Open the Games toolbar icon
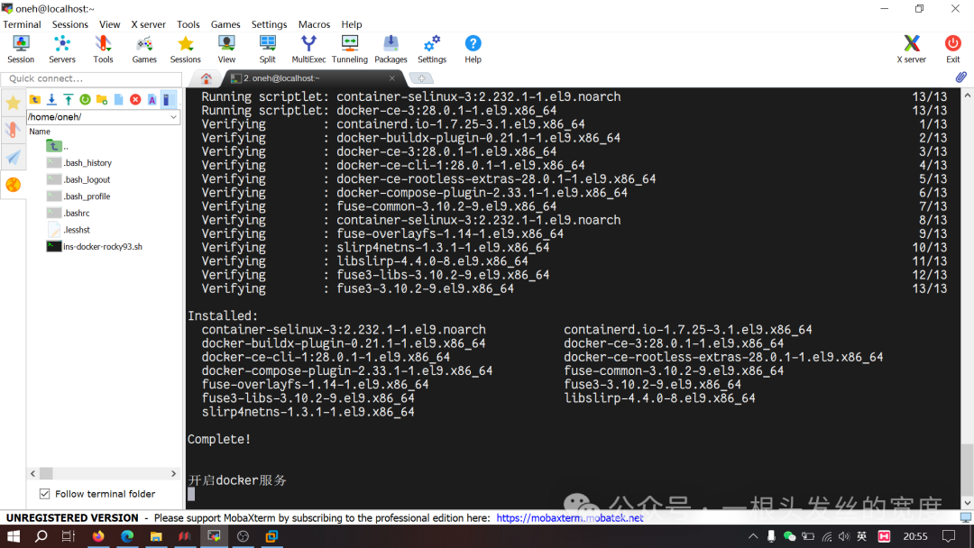The height and width of the screenshot is (548, 974). [144, 49]
